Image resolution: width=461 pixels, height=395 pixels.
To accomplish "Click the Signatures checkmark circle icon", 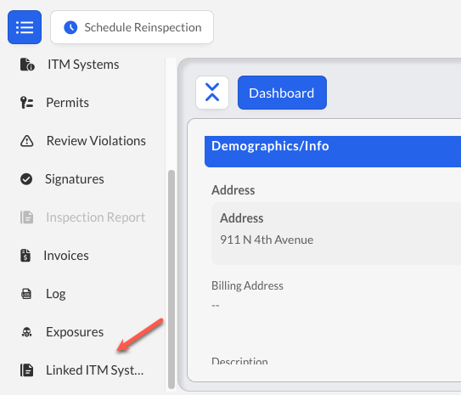I will coord(26,179).
